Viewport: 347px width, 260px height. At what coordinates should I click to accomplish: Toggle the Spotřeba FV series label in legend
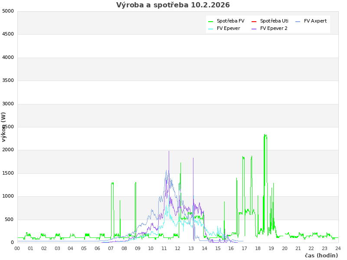click(x=230, y=21)
